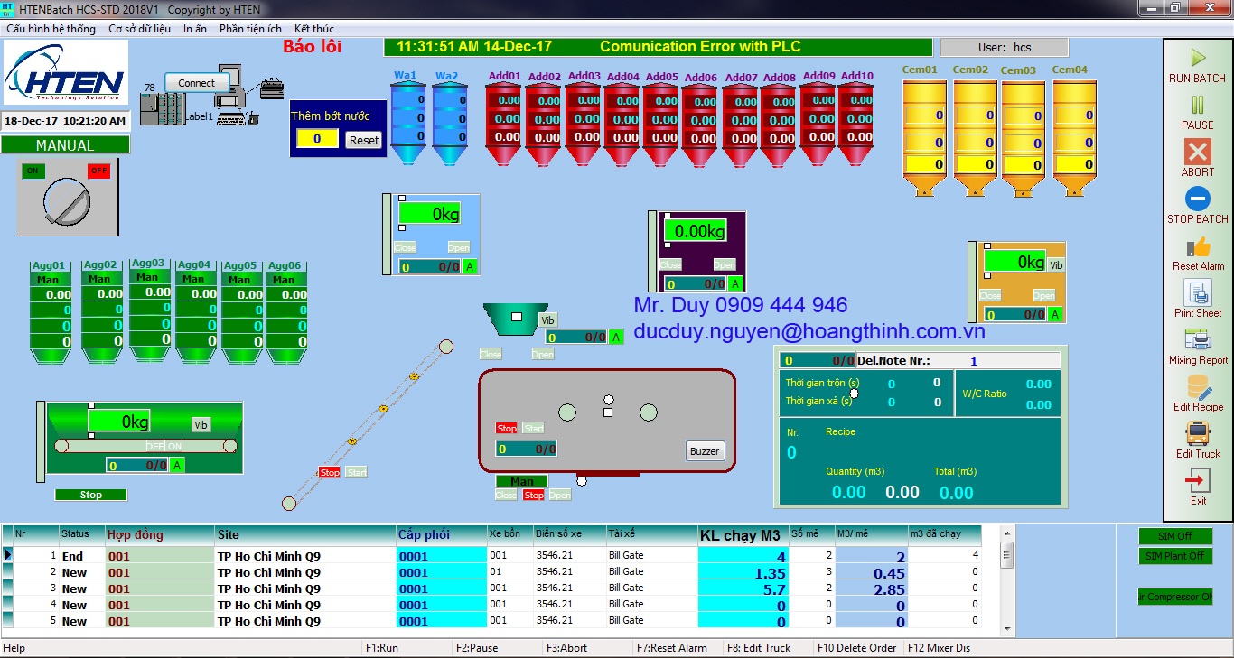Select the Agg06 aggregate bin
This screenshot has height=658, width=1234.
[x=285, y=318]
